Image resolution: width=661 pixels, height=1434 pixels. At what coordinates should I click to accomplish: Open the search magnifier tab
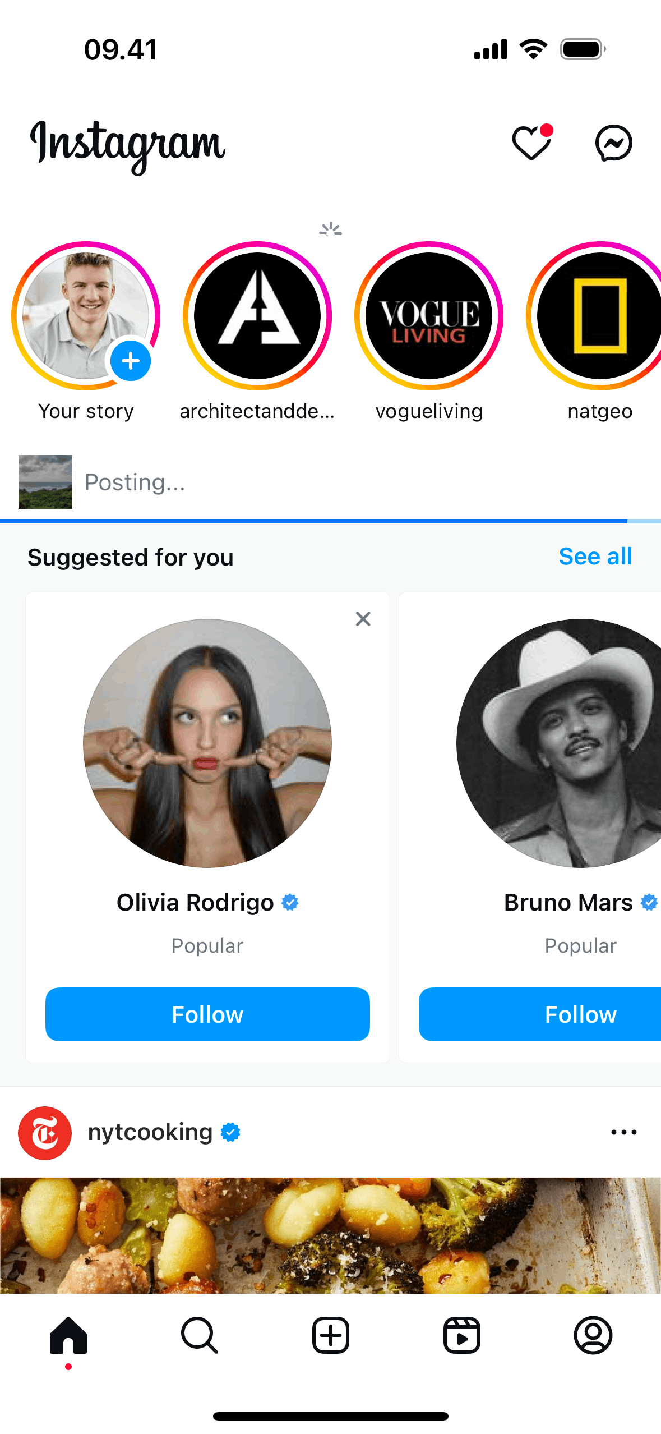(199, 1335)
